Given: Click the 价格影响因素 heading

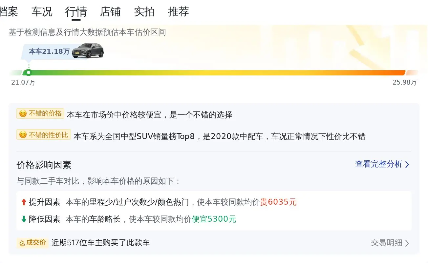Looking at the screenshot, I should tap(44, 165).
